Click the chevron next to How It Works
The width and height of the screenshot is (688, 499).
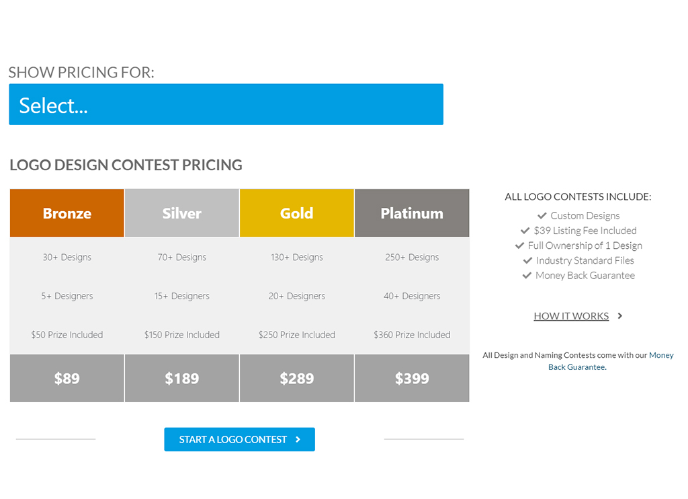pos(620,316)
